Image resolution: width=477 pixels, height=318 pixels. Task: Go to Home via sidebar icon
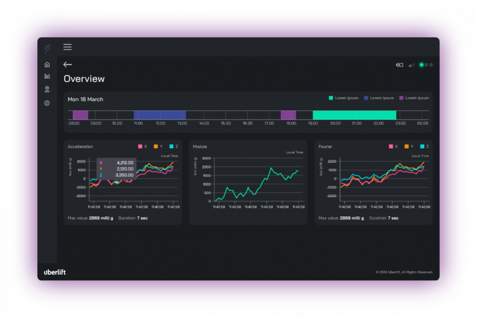tap(47, 64)
